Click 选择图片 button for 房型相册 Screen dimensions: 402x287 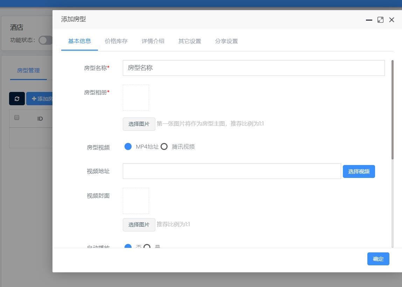[x=139, y=124]
